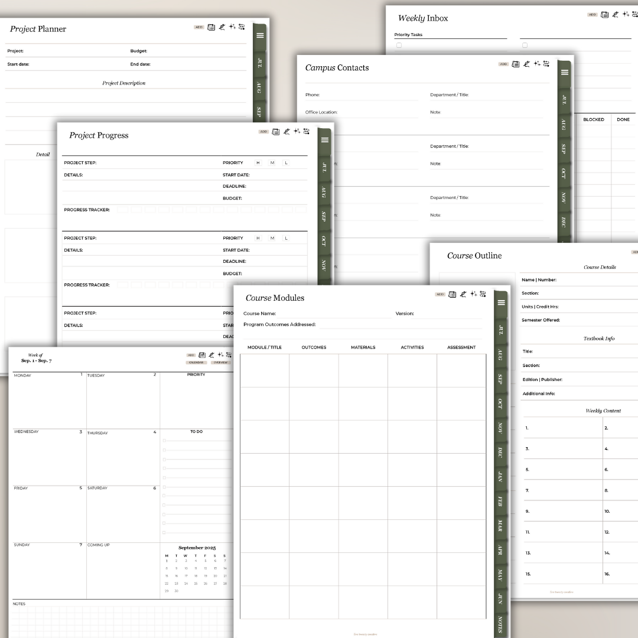Image resolution: width=638 pixels, height=638 pixels.
Task: Click first Progress Tracker box
Action: pos(123,210)
